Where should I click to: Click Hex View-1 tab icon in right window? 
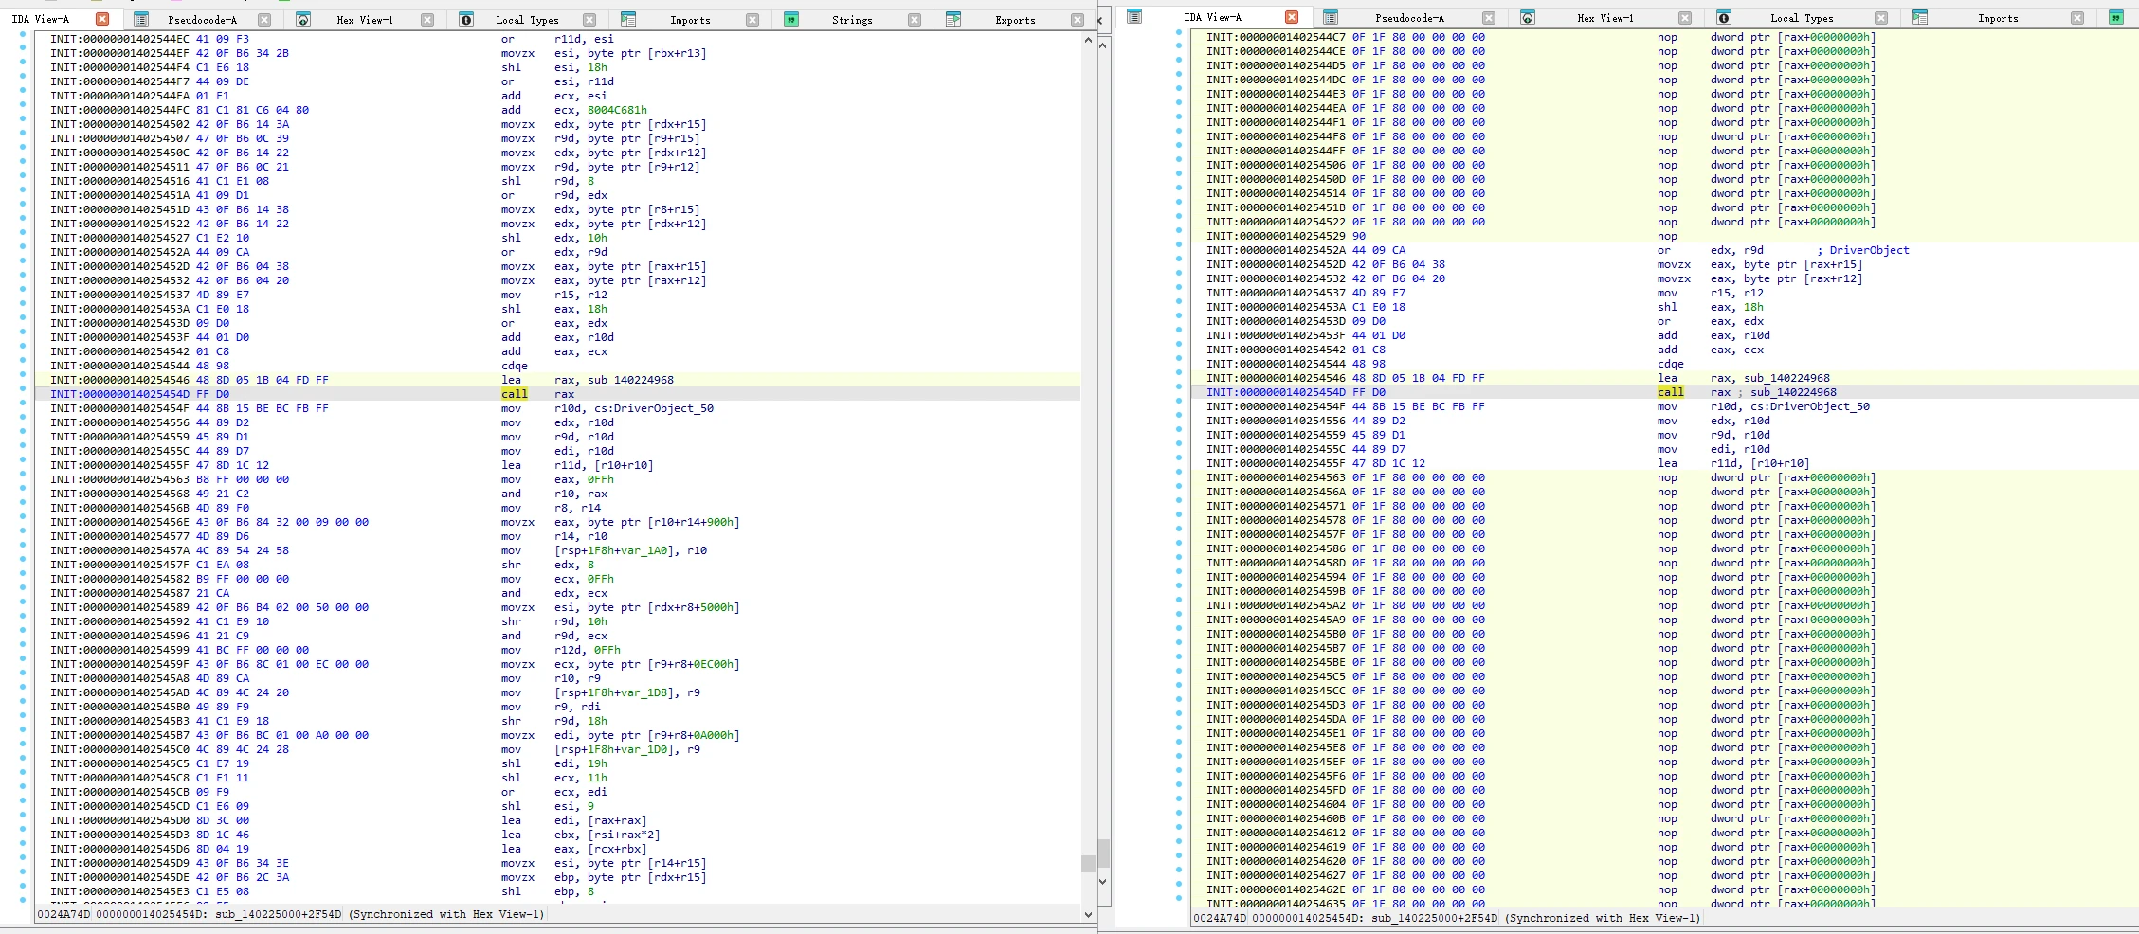click(1528, 17)
